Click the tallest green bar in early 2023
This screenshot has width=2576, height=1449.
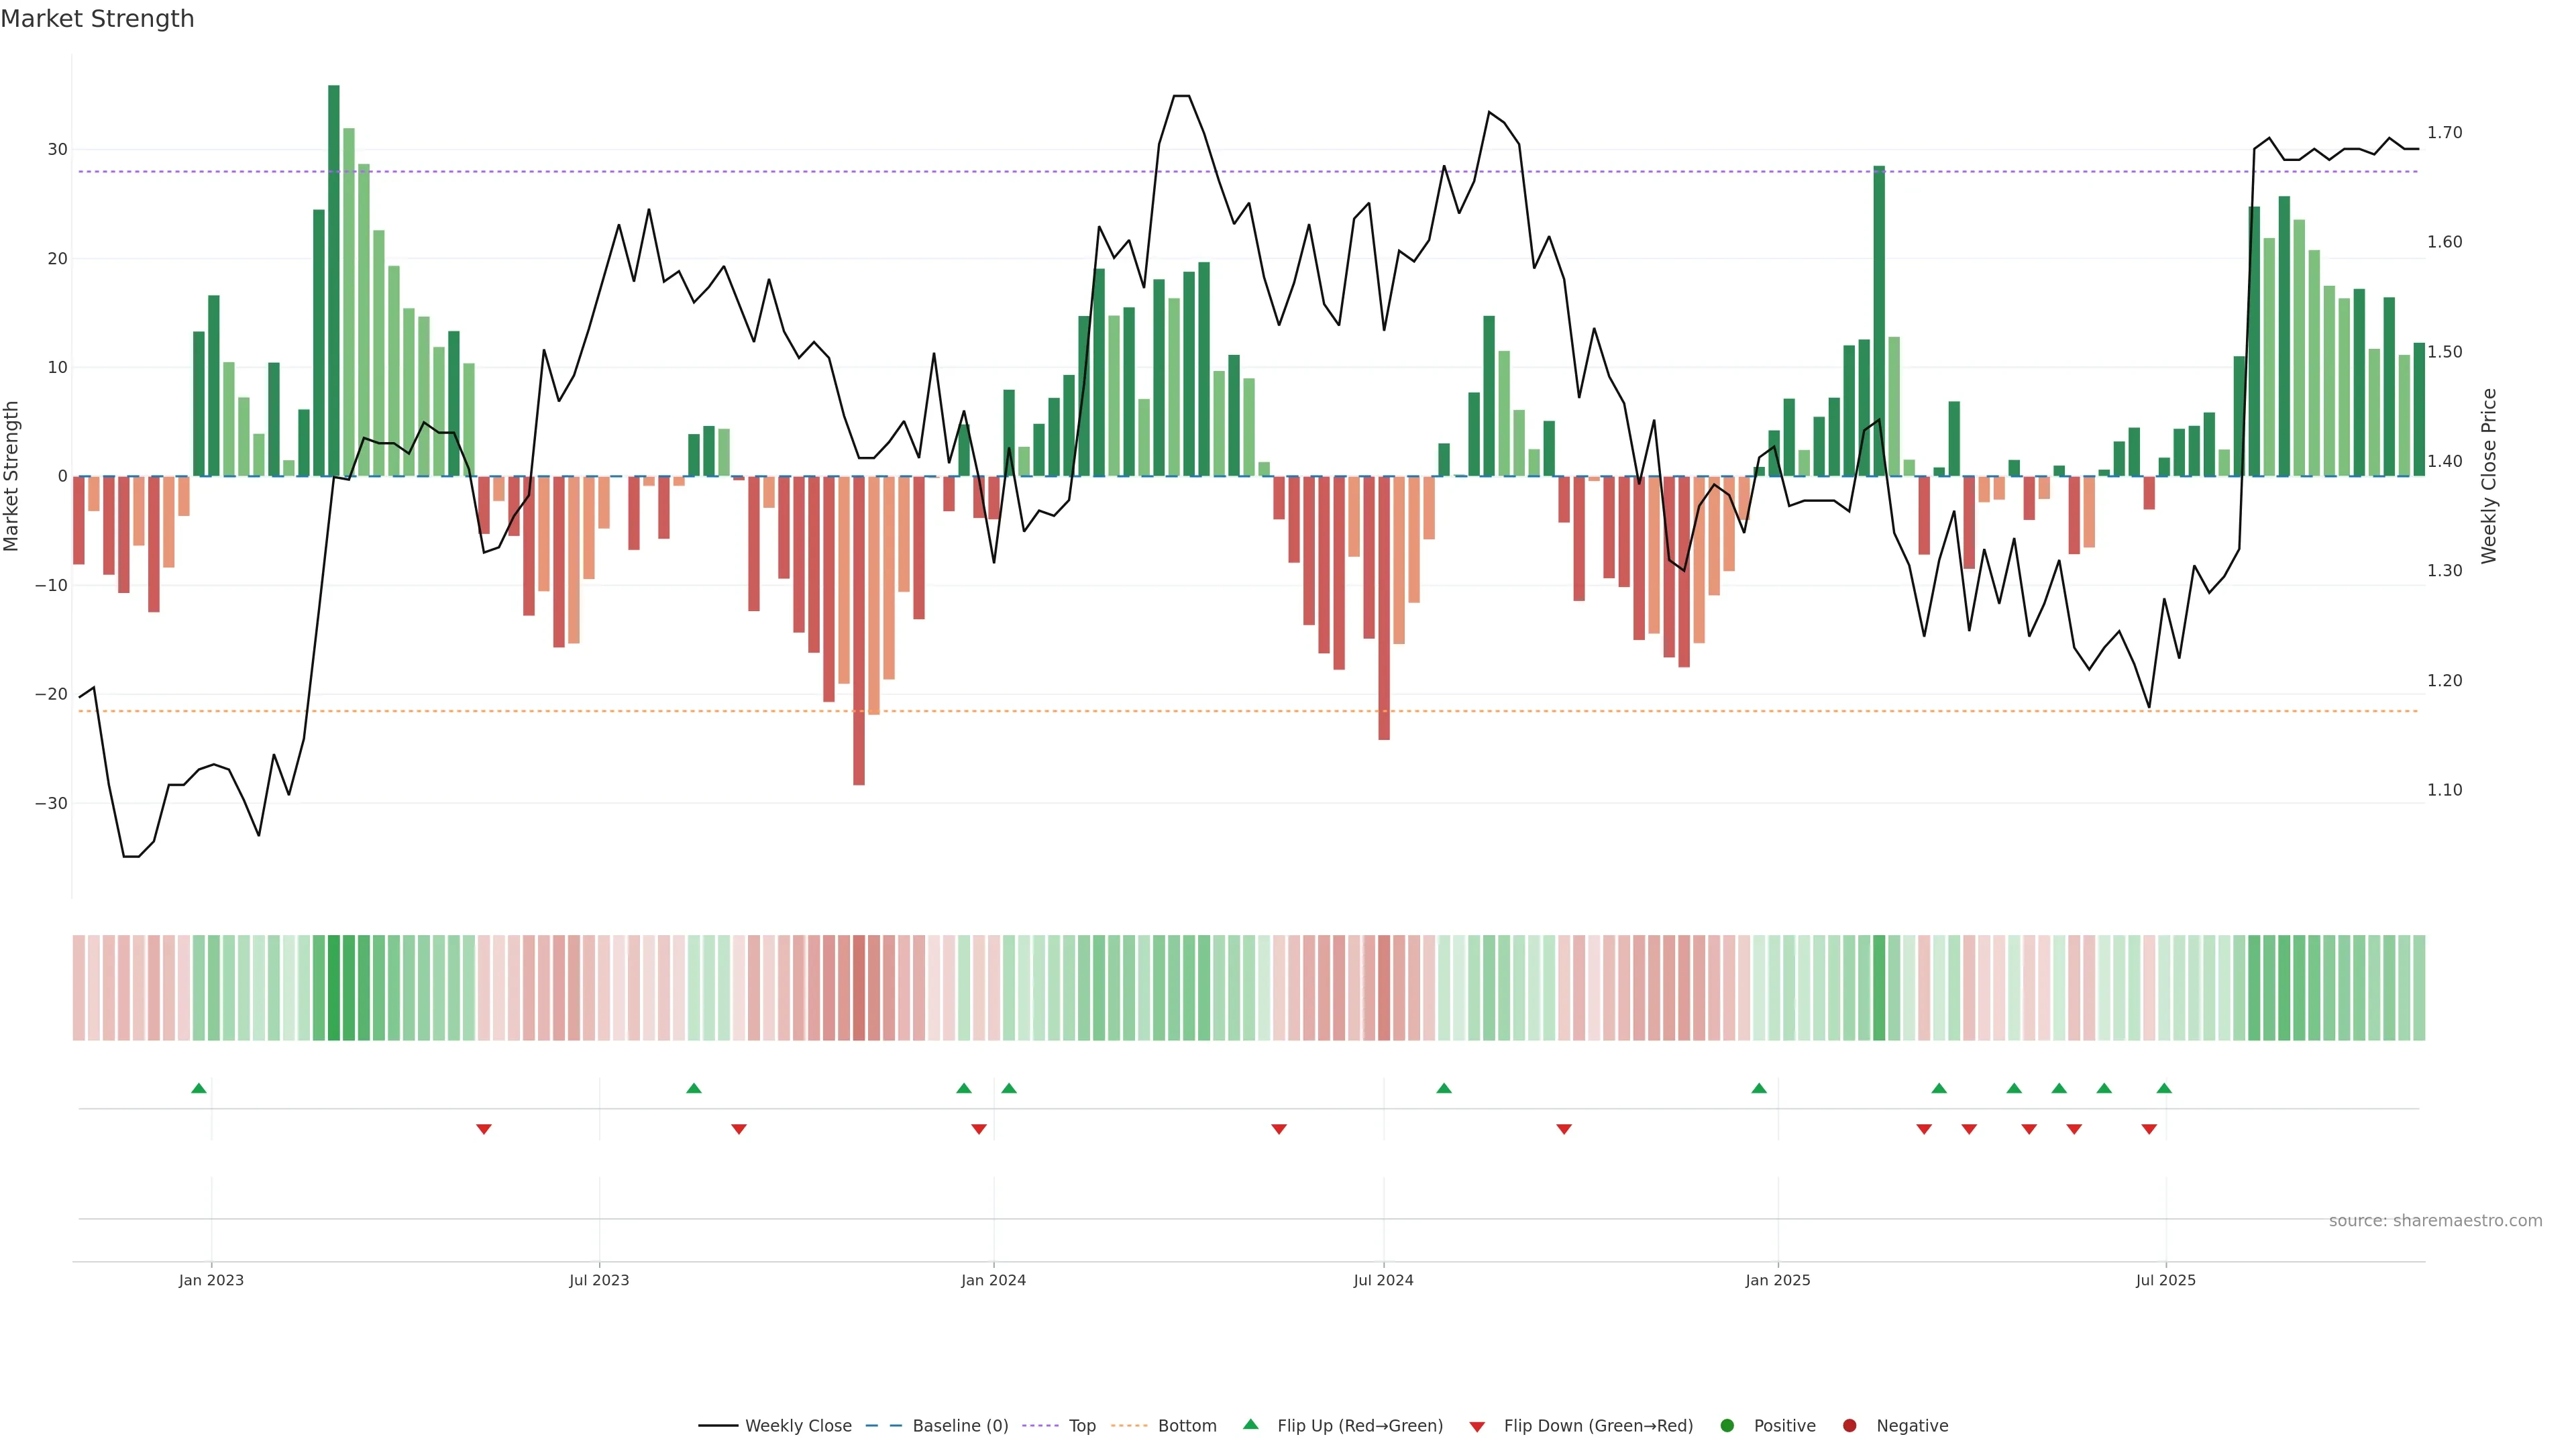click(334, 280)
